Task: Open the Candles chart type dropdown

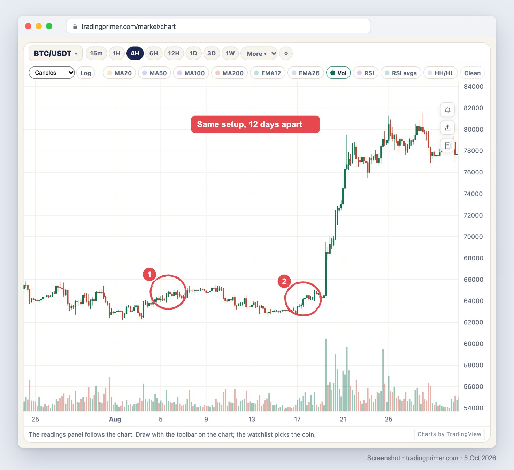Action: [52, 73]
